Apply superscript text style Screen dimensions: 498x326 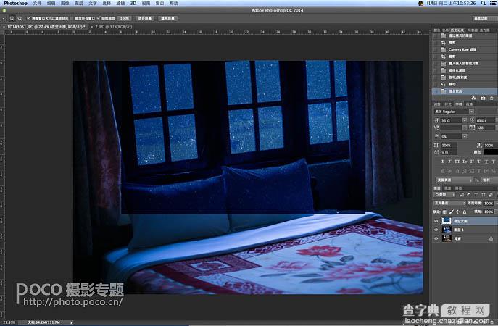[x=472, y=162]
